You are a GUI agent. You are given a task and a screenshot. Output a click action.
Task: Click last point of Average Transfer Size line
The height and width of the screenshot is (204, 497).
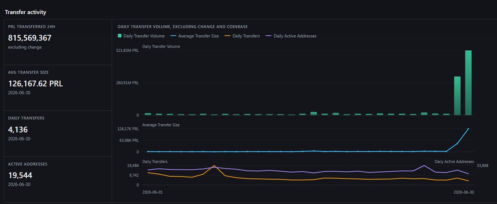(468, 129)
